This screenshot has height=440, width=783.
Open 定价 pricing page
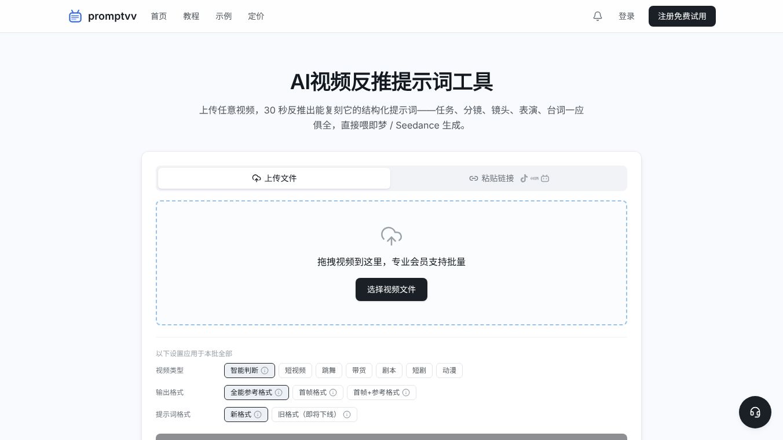click(256, 16)
